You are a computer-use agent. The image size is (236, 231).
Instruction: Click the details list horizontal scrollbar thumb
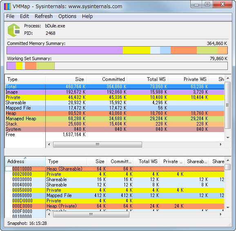(x=91, y=214)
